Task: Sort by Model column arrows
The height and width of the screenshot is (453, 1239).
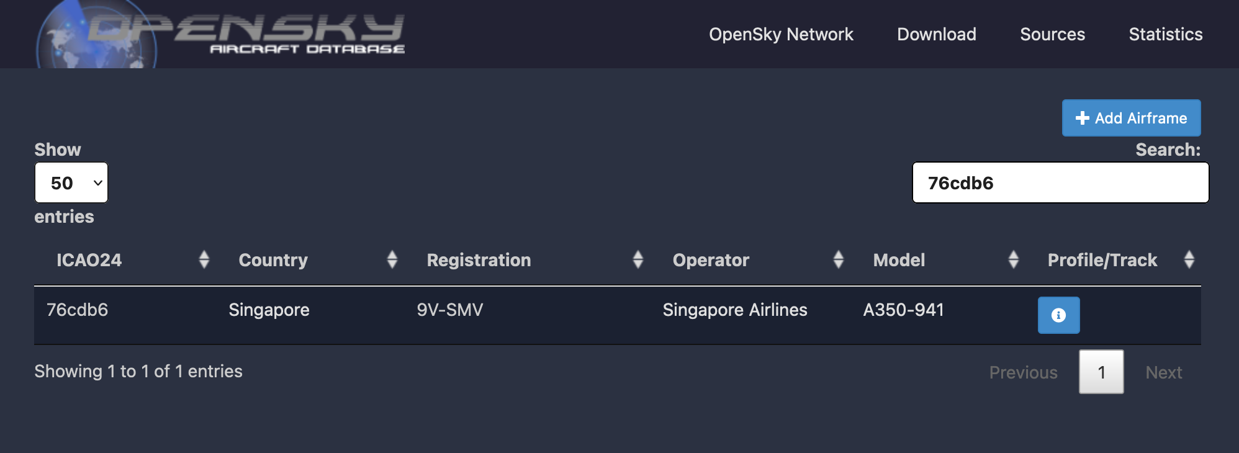Action: coord(1013,259)
